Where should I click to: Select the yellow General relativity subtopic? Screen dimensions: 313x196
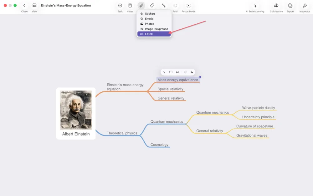209,131
